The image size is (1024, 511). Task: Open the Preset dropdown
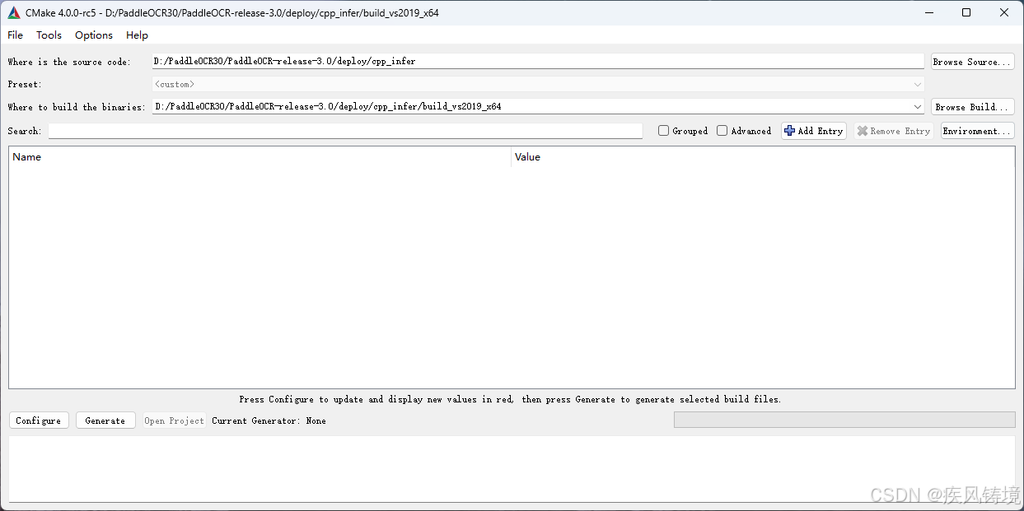(x=538, y=84)
